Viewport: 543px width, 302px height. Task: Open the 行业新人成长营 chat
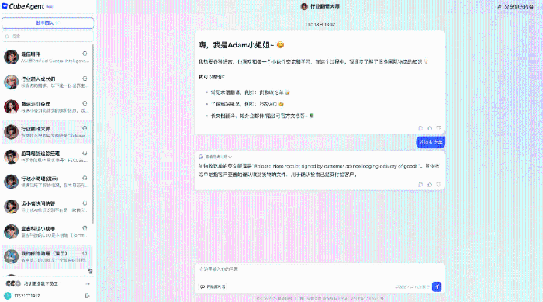point(47,82)
